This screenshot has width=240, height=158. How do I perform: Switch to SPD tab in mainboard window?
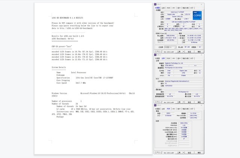pyautogui.click(x=174, y=58)
